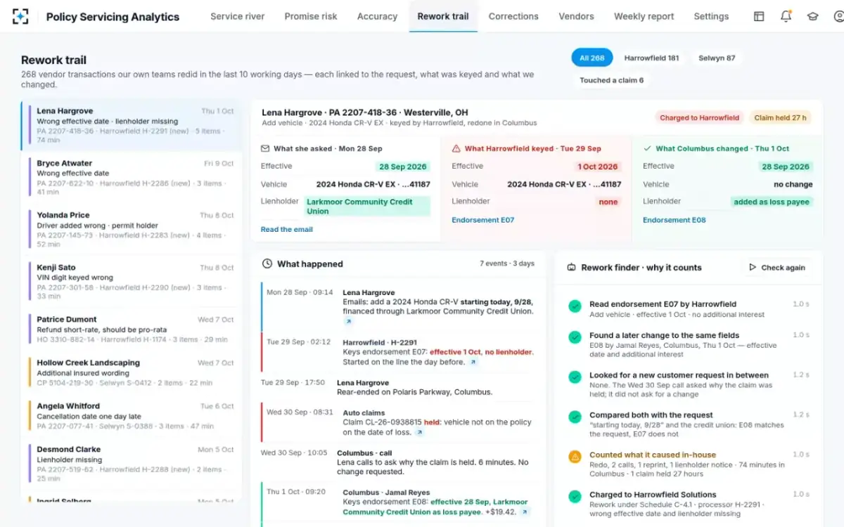Switch to the Service river tab
The height and width of the screenshot is (527, 844).
coord(237,16)
